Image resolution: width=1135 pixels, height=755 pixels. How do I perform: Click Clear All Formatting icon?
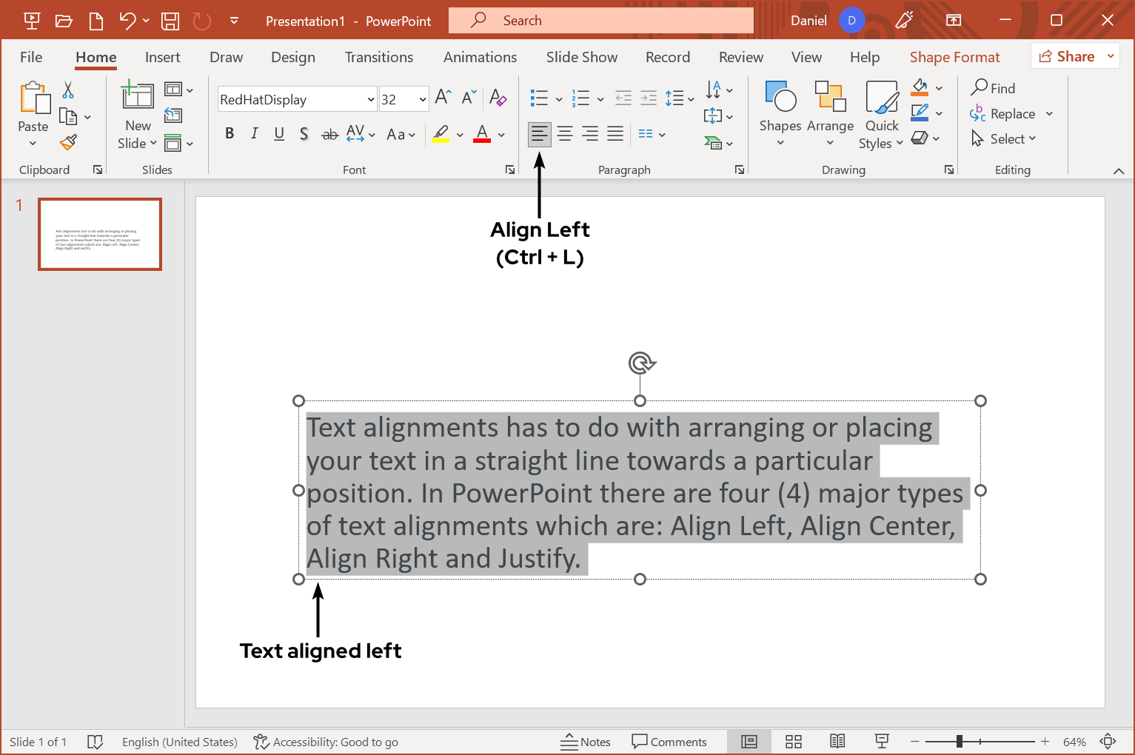pyautogui.click(x=498, y=98)
